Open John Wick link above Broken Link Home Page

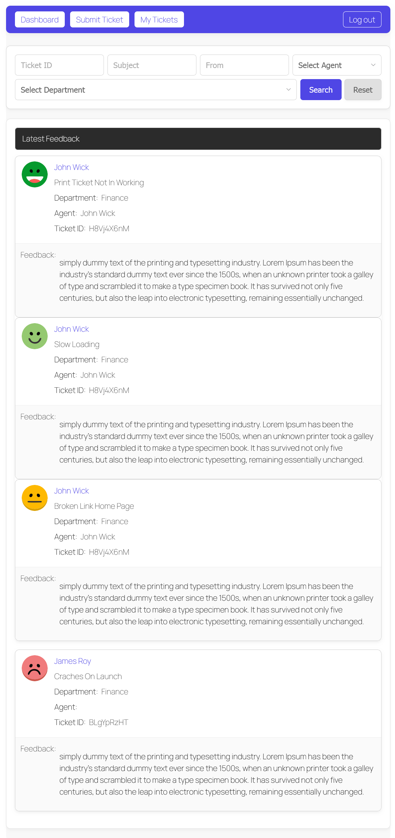point(72,491)
